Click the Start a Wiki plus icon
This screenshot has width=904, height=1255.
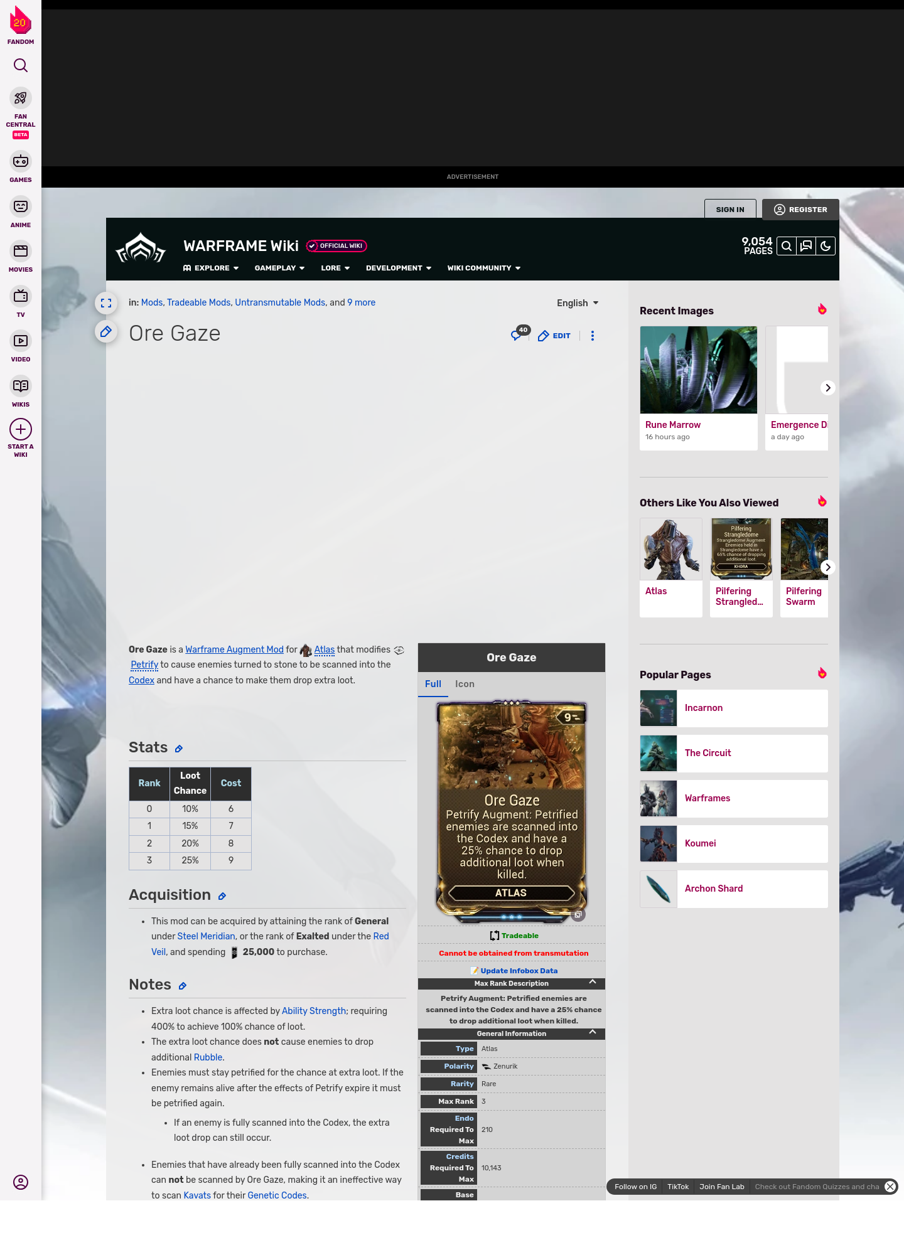coord(21,429)
